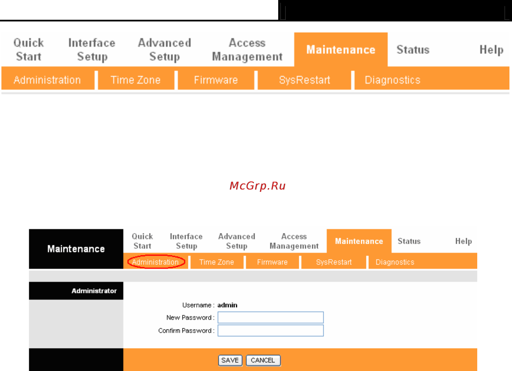Viewport: 512px width, 371px height.
Task: Choose SysRestart in the upper orange submenu
Action: coord(304,80)
